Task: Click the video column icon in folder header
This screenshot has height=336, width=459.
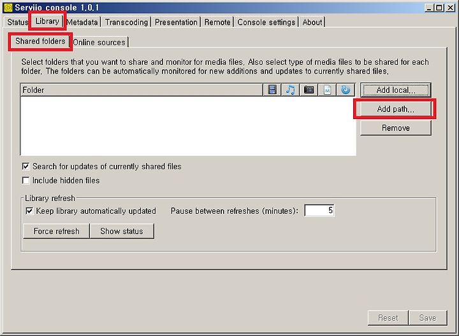Action: [272, 90]
